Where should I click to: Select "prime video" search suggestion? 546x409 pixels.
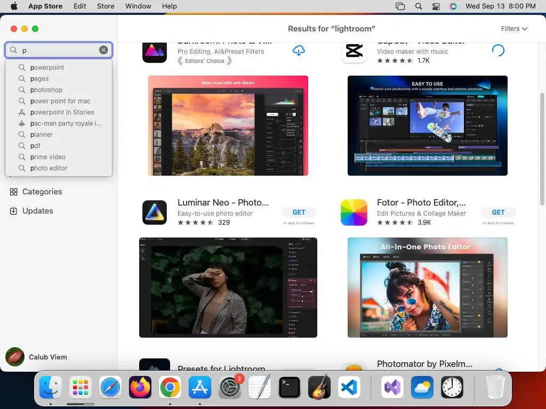[59, 157]
